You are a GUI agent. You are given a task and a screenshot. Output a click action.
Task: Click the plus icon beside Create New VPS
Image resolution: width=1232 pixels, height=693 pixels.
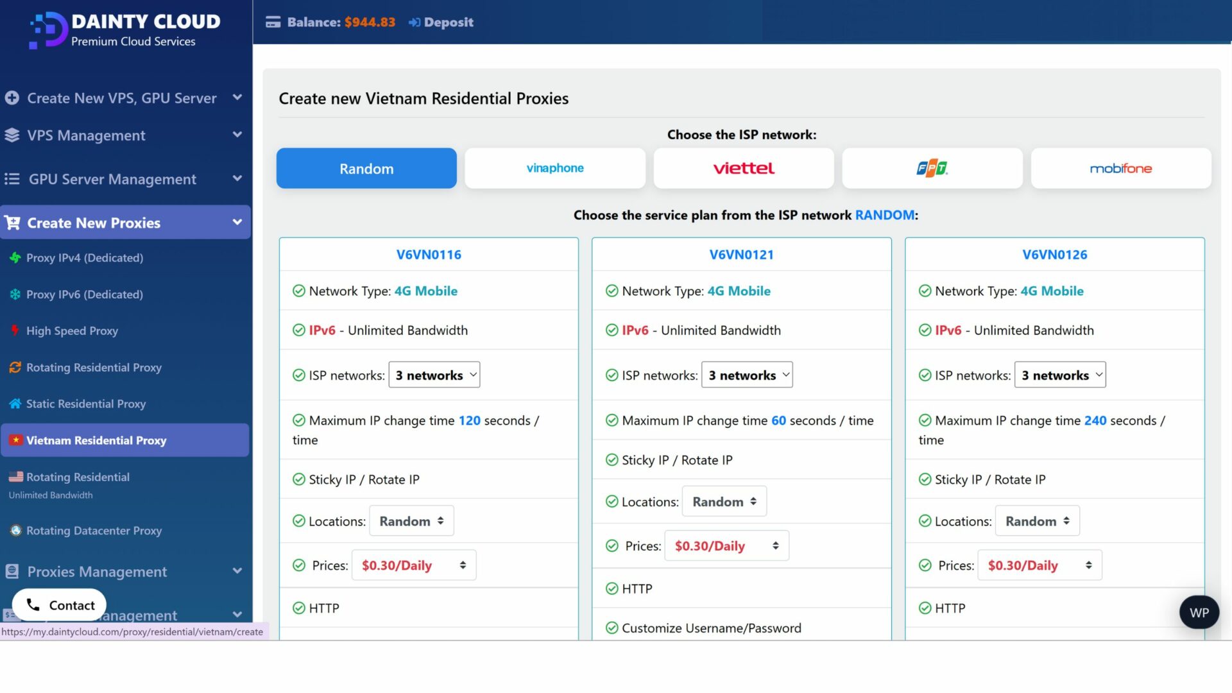pyautogui.click(x=12, y=98)
